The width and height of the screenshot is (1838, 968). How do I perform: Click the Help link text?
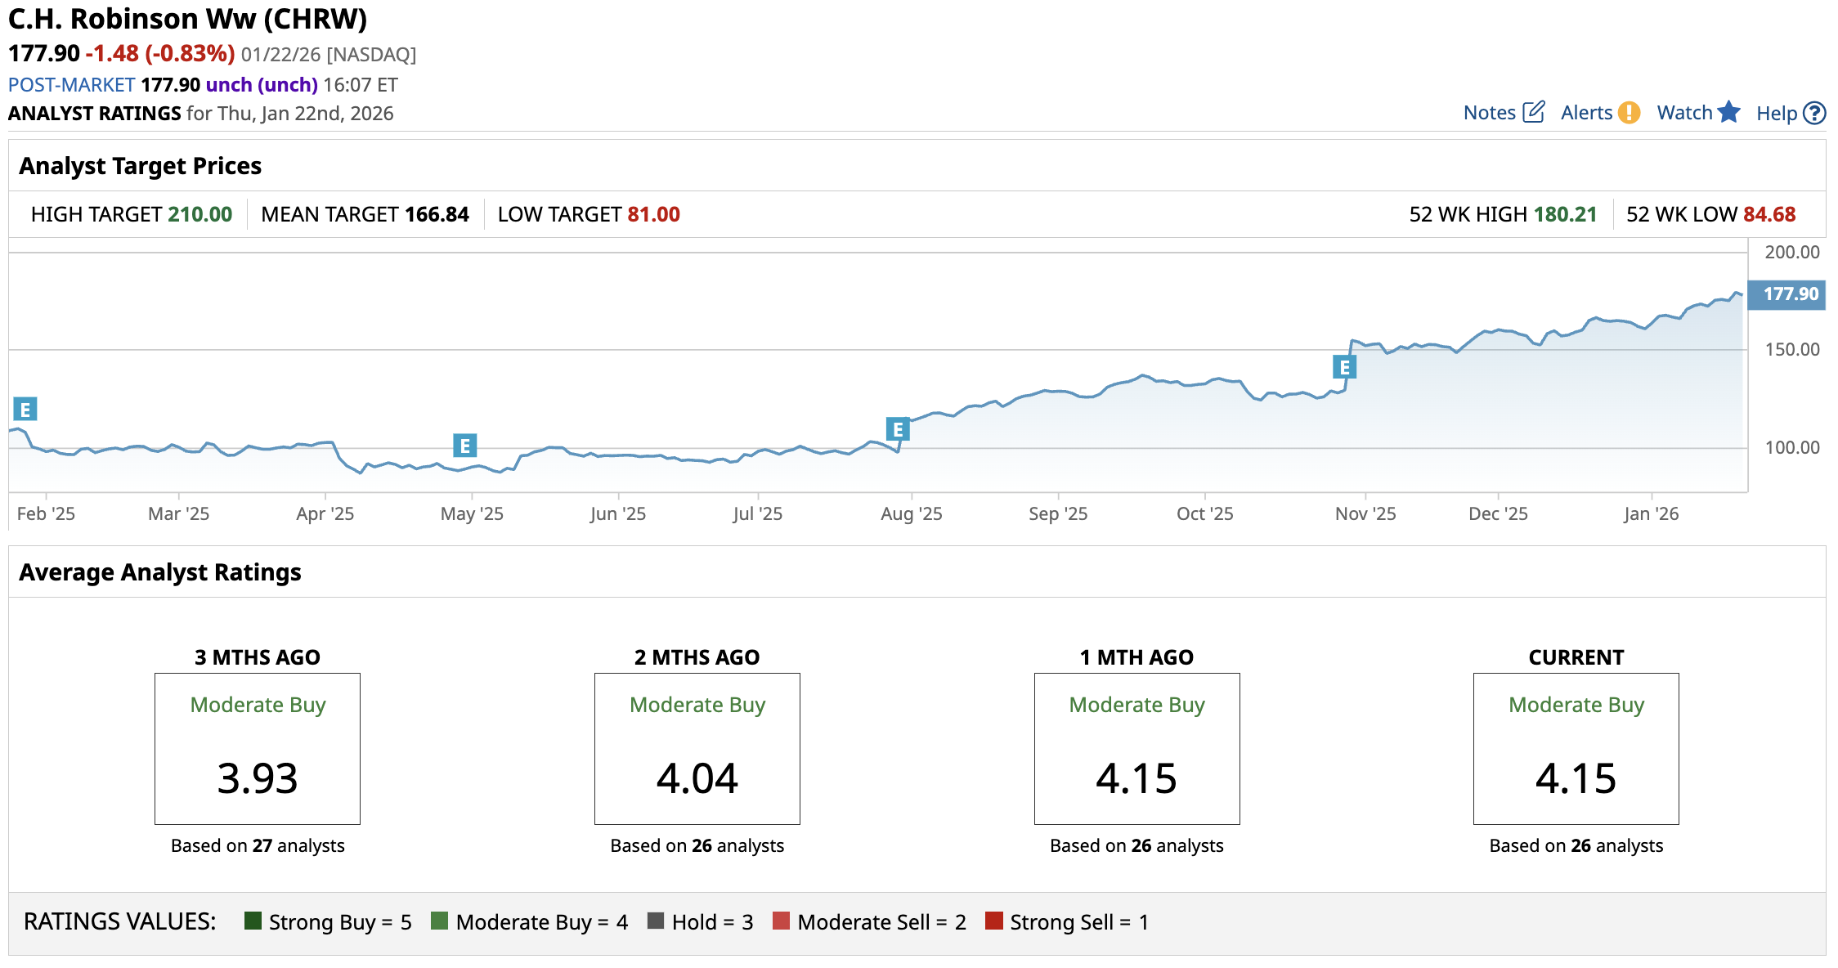click(1776, 114)
